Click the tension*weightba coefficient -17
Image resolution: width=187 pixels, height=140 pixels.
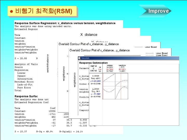coord(54,126)
